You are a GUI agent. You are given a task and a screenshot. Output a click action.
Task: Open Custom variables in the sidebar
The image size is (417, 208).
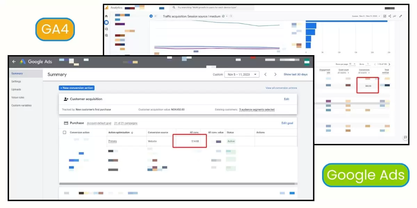[x=21, y=105]
